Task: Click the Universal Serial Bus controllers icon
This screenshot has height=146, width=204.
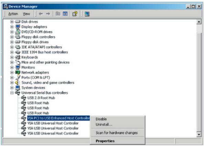Action: pyautogui.click(x=18, y=93)
